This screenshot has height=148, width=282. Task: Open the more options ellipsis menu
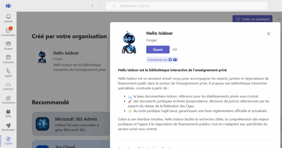coord(279,19)
